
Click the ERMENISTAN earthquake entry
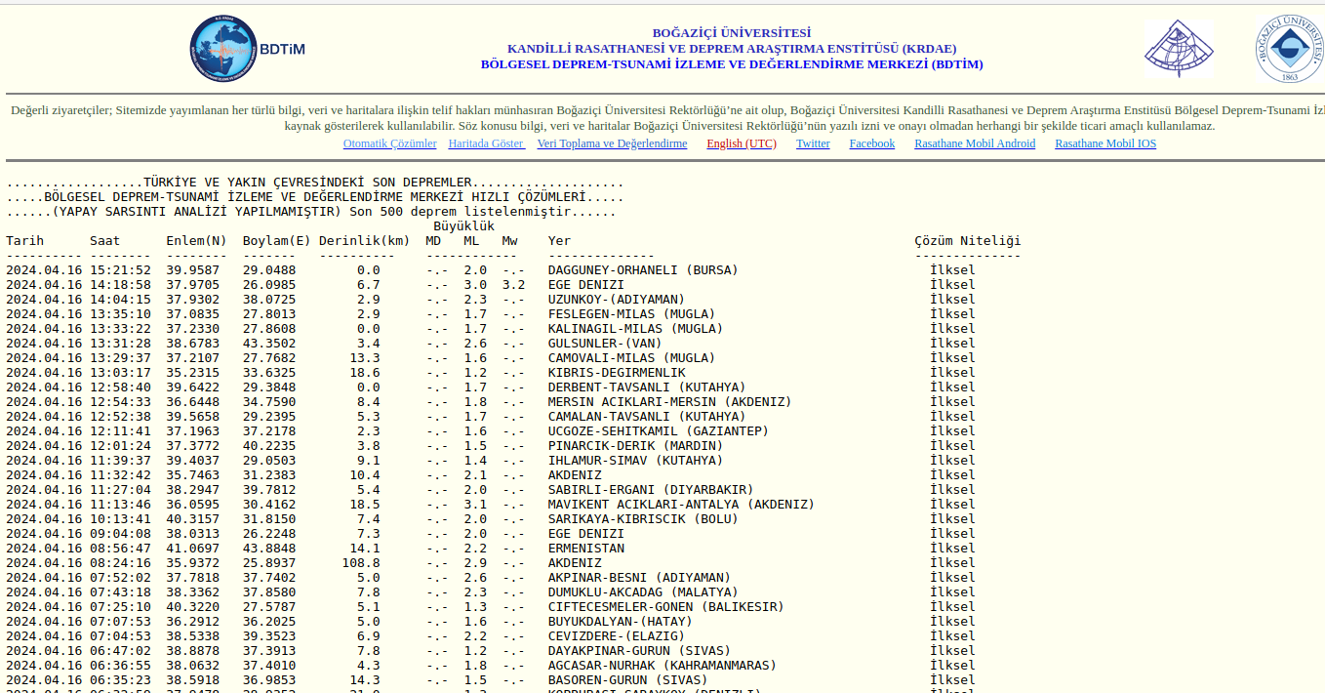point(585,549)
